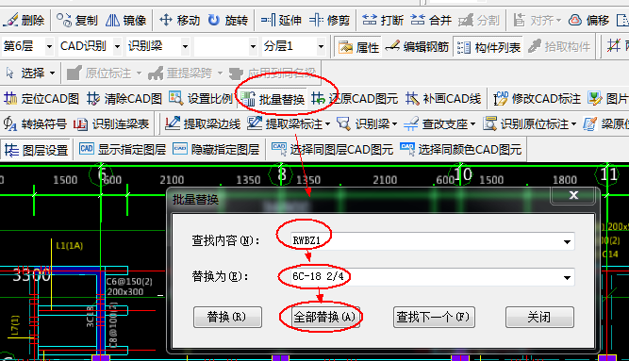Click 批量替换 batch replace tool

tap(273, 99)
